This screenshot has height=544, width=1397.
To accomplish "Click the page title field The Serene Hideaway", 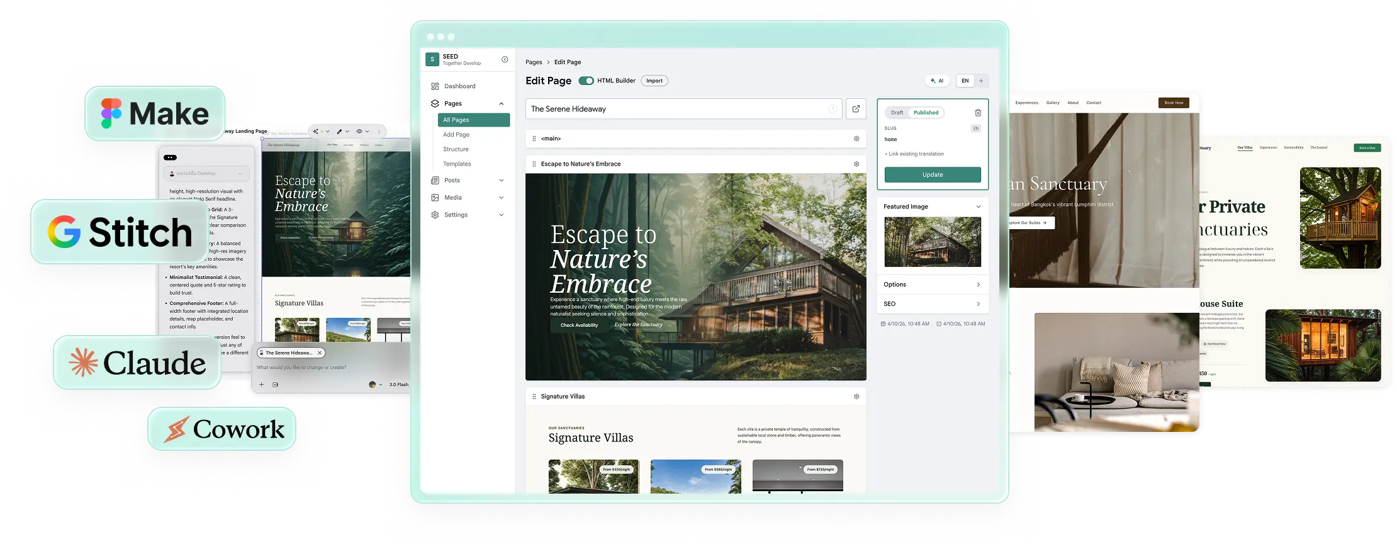I will pos(683,109).
